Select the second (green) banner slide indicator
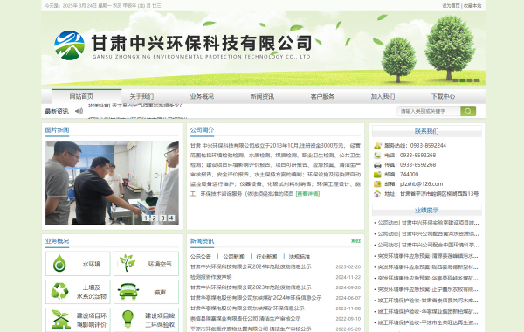 tap(463, 80)
